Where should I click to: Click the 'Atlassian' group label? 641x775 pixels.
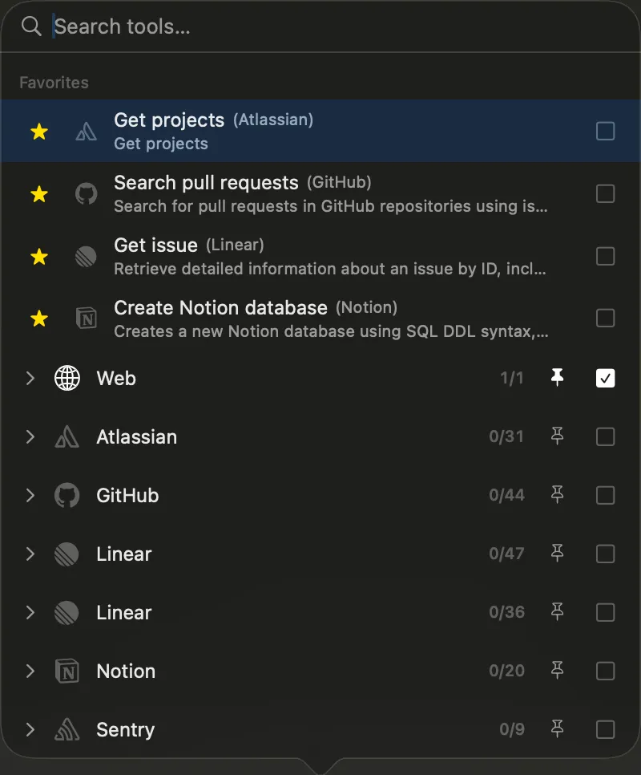(137, 437)
